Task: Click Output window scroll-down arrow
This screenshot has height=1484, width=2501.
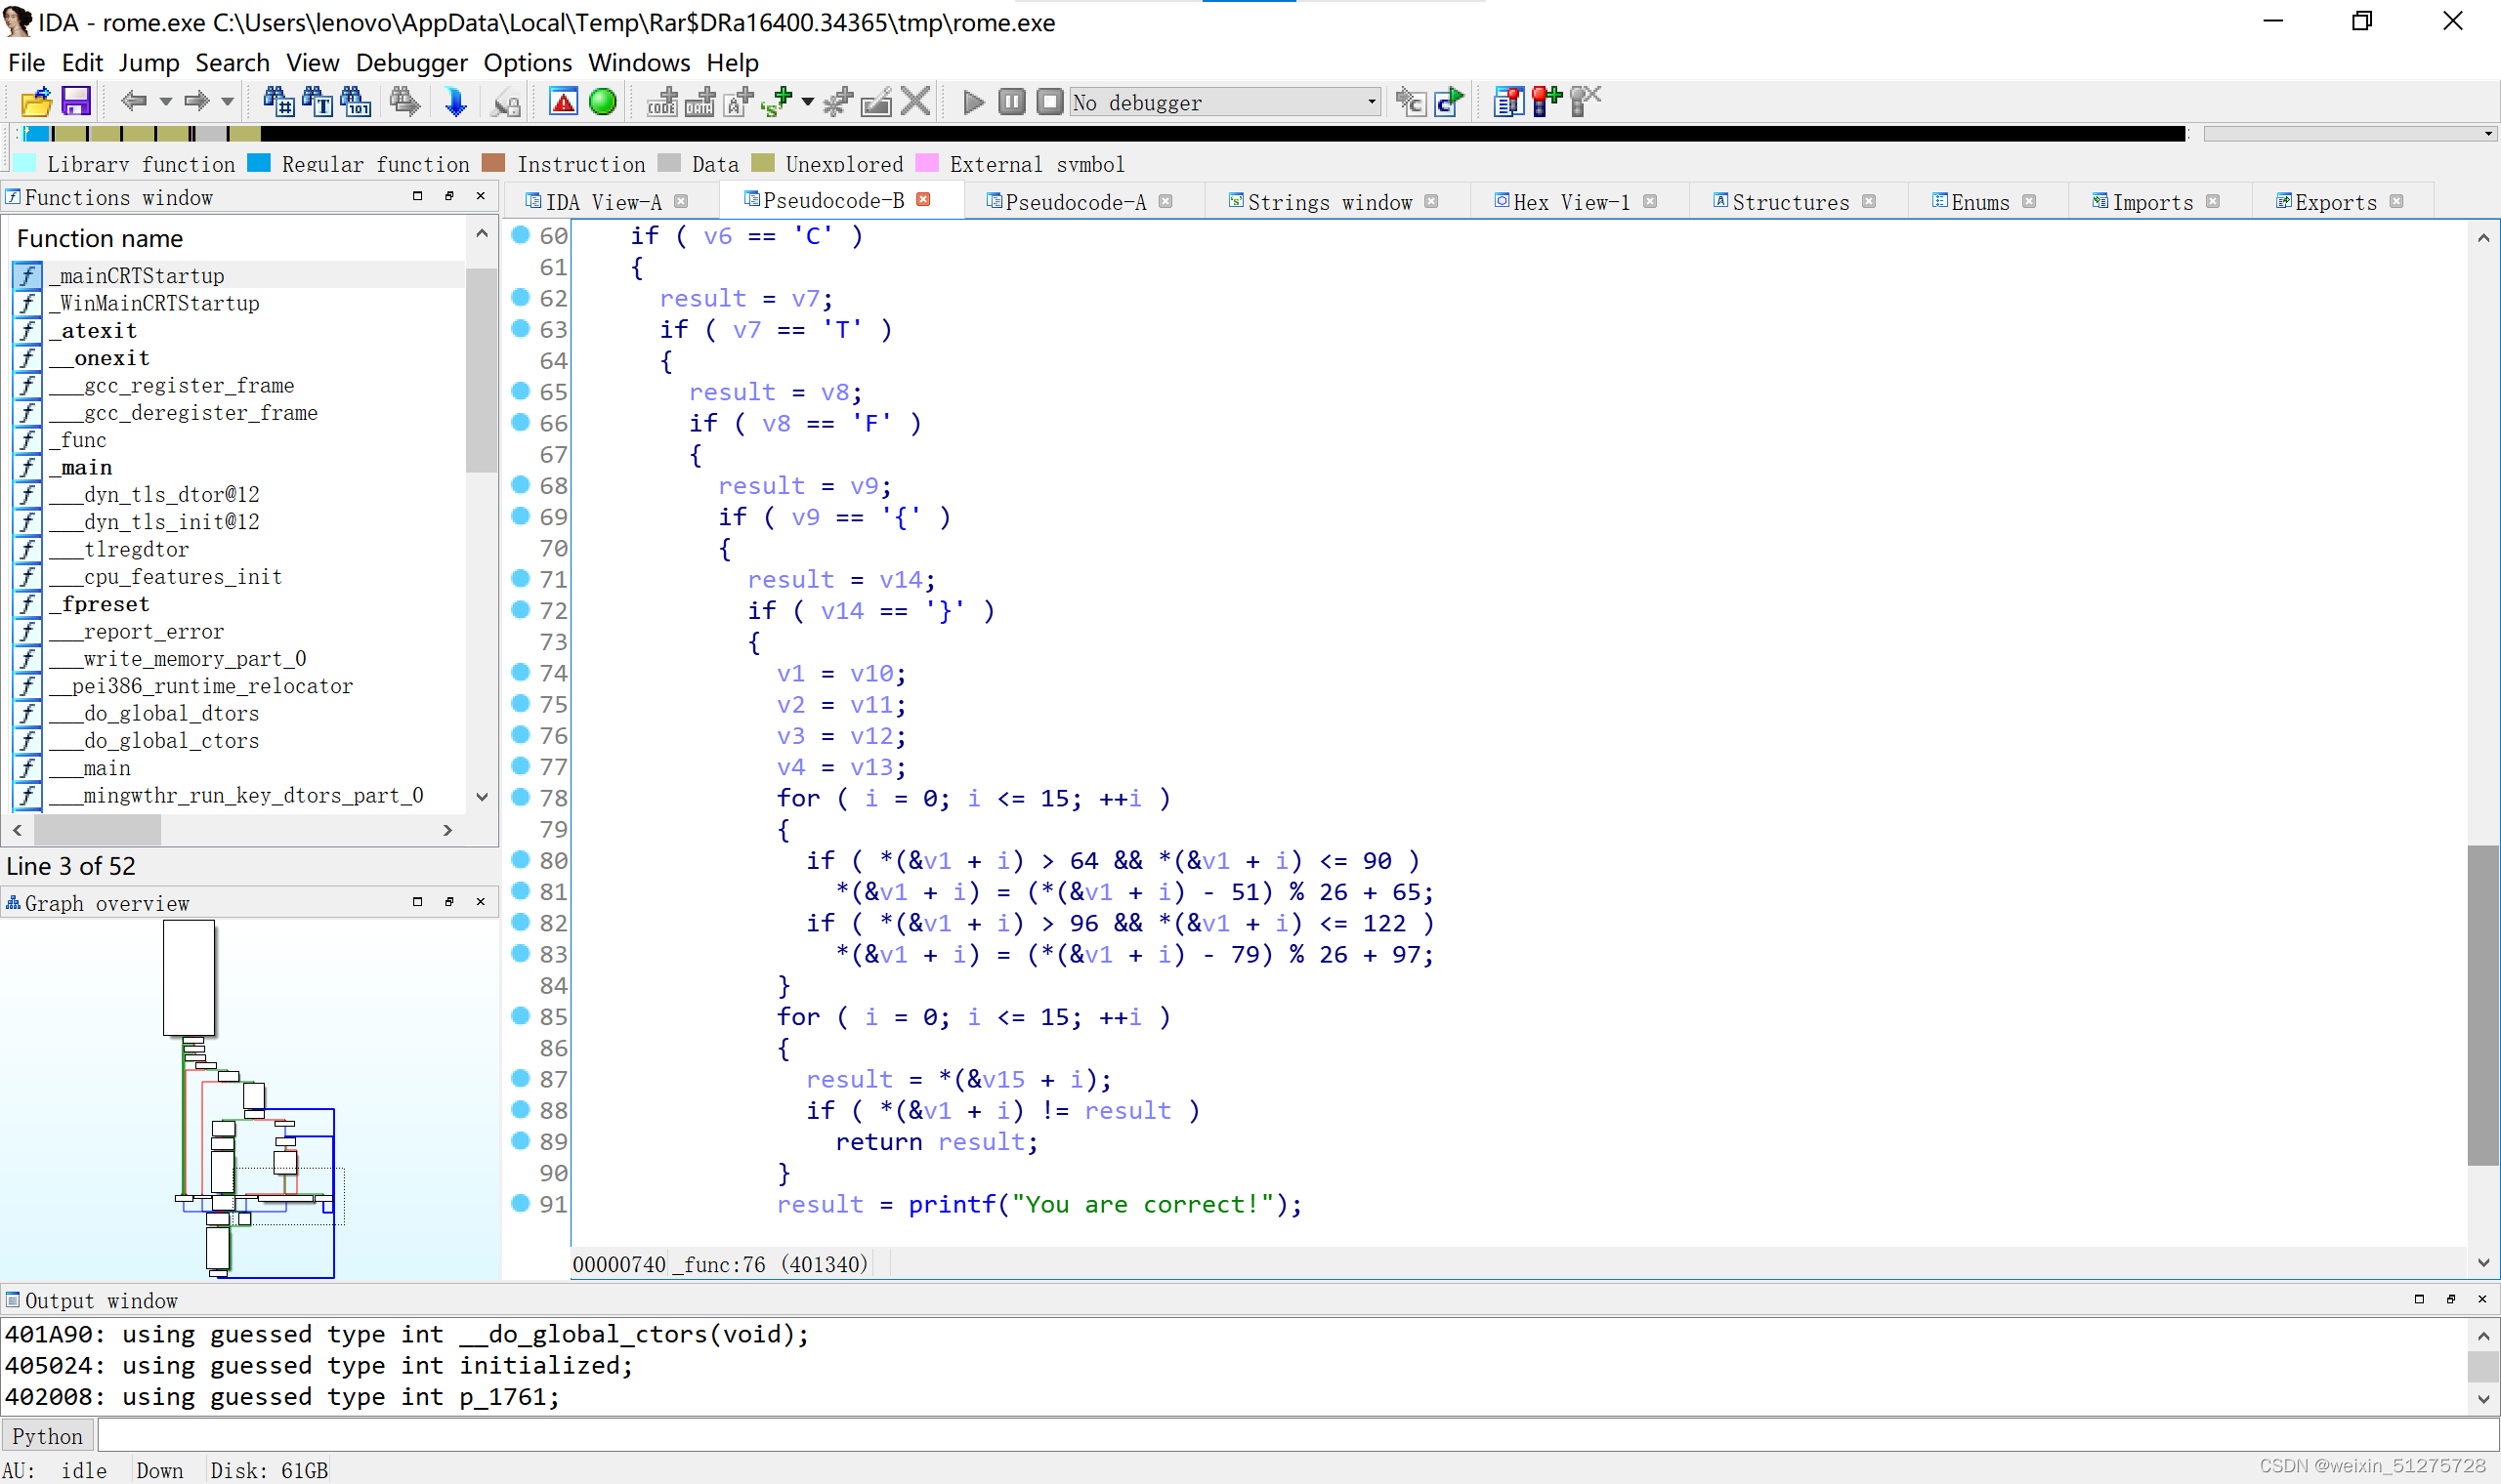Action: 2484,1399
